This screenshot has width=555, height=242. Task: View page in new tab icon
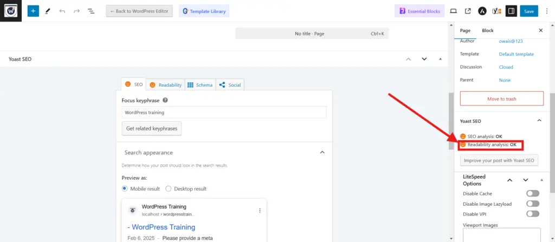(468, 11)
